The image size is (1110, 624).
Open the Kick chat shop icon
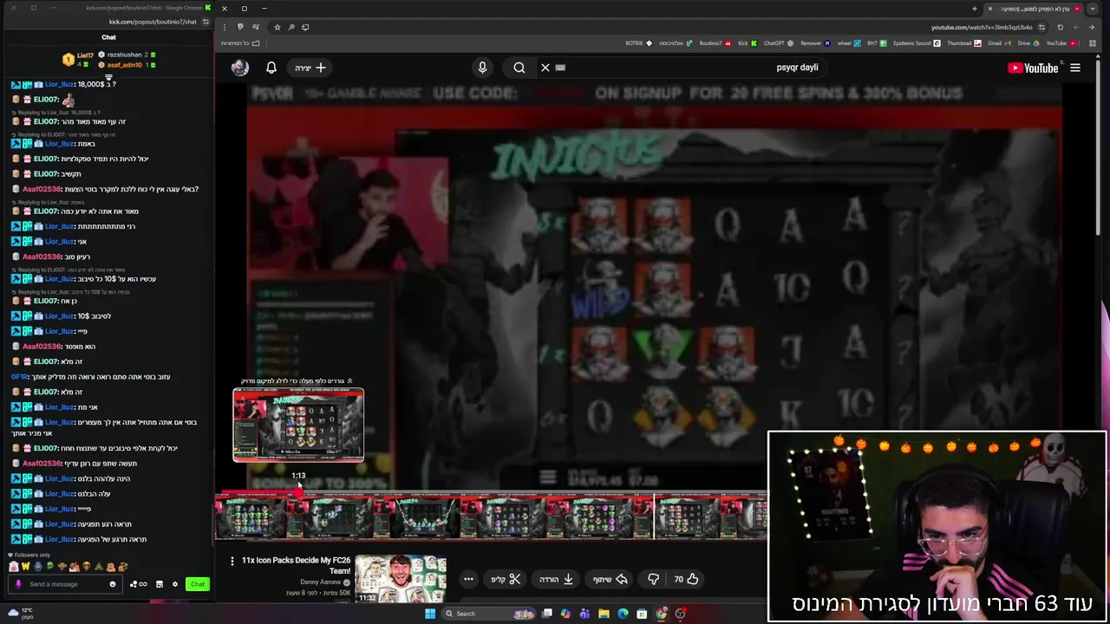[159, 584]
